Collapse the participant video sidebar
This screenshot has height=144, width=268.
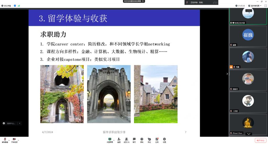click(x=227, y=74)
